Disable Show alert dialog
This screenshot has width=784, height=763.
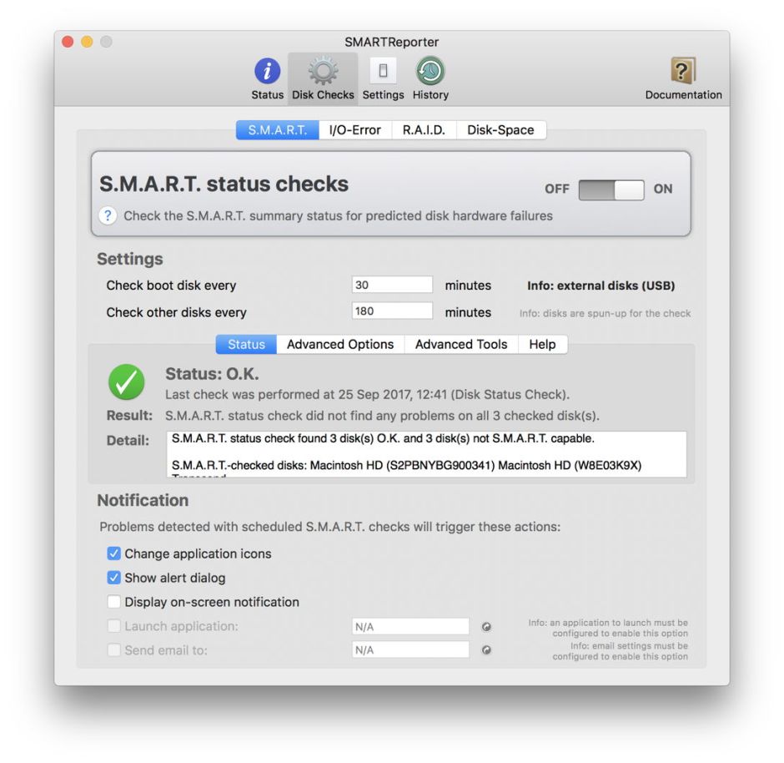[x=114, y=578]
